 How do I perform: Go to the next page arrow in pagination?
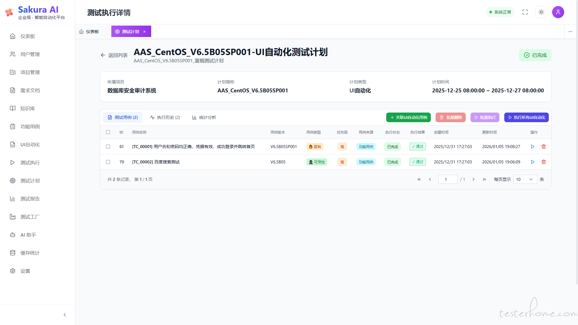(474, 179)
